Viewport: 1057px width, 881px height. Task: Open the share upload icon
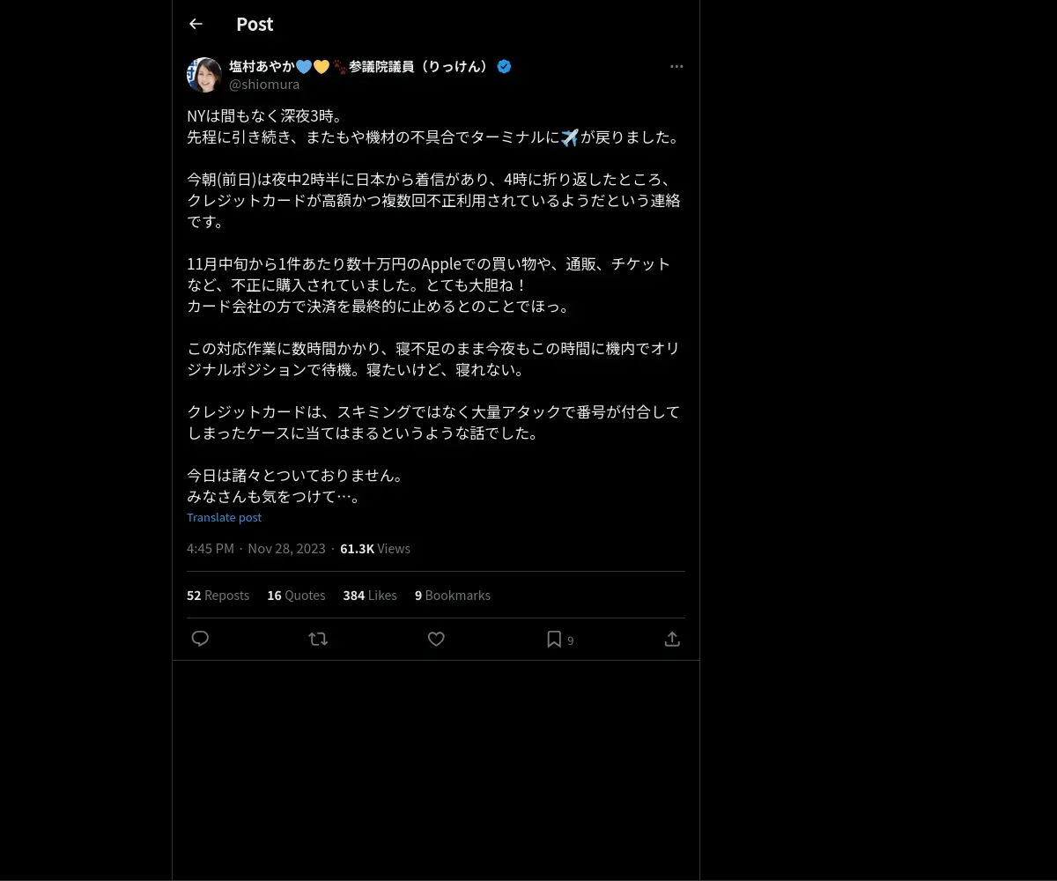tap(672, 639)
